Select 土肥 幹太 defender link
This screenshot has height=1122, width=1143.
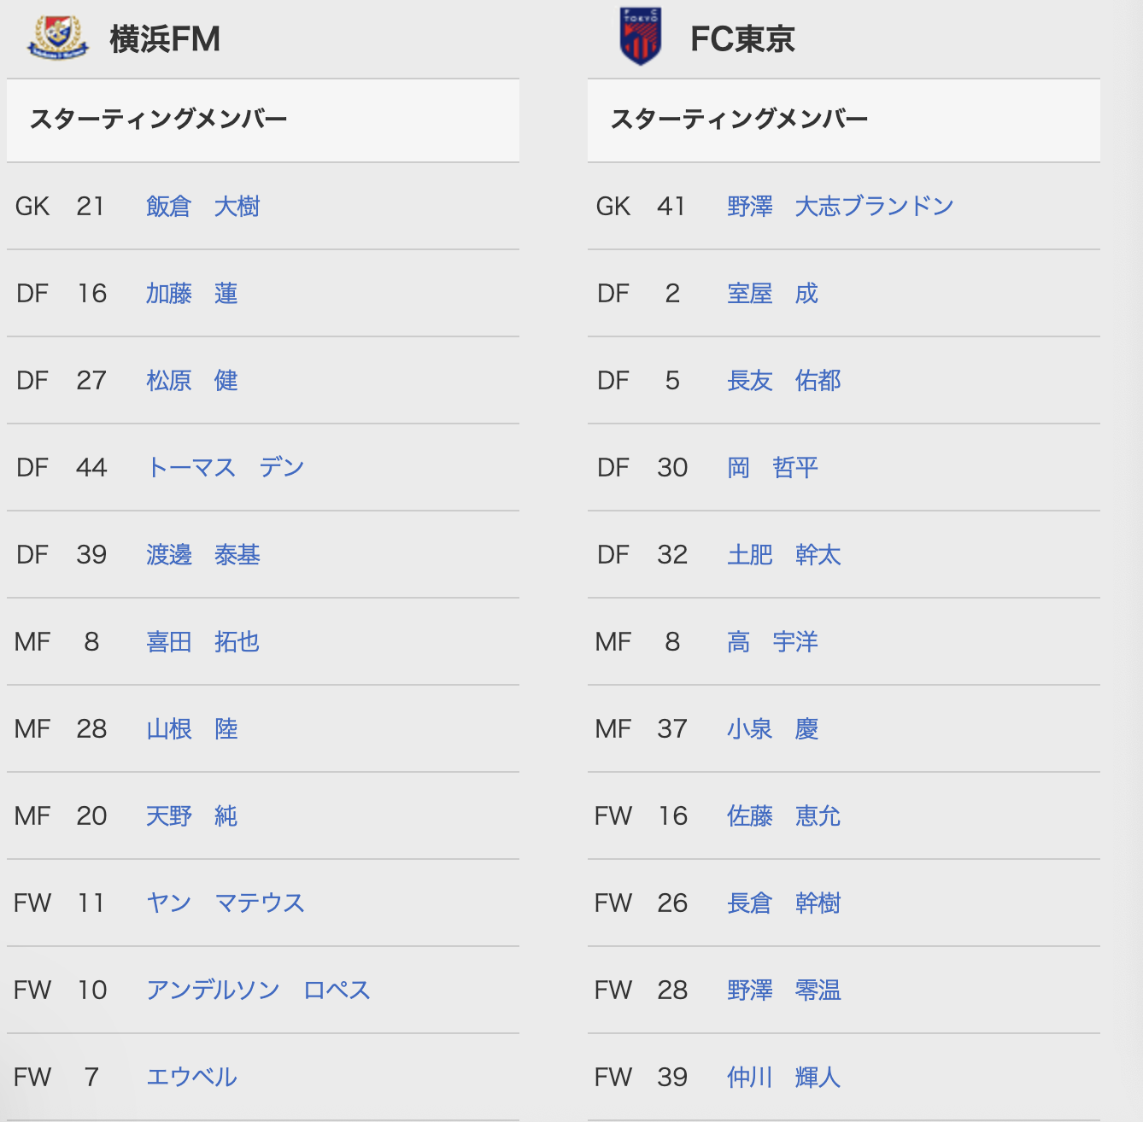784,555
